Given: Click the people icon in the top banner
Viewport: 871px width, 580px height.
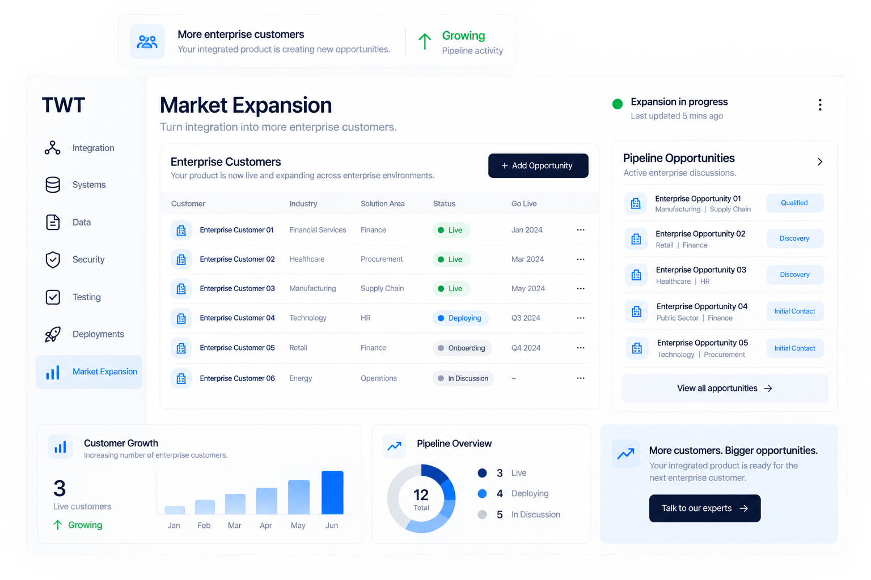Looking at the screenshot, I should 147,41.
